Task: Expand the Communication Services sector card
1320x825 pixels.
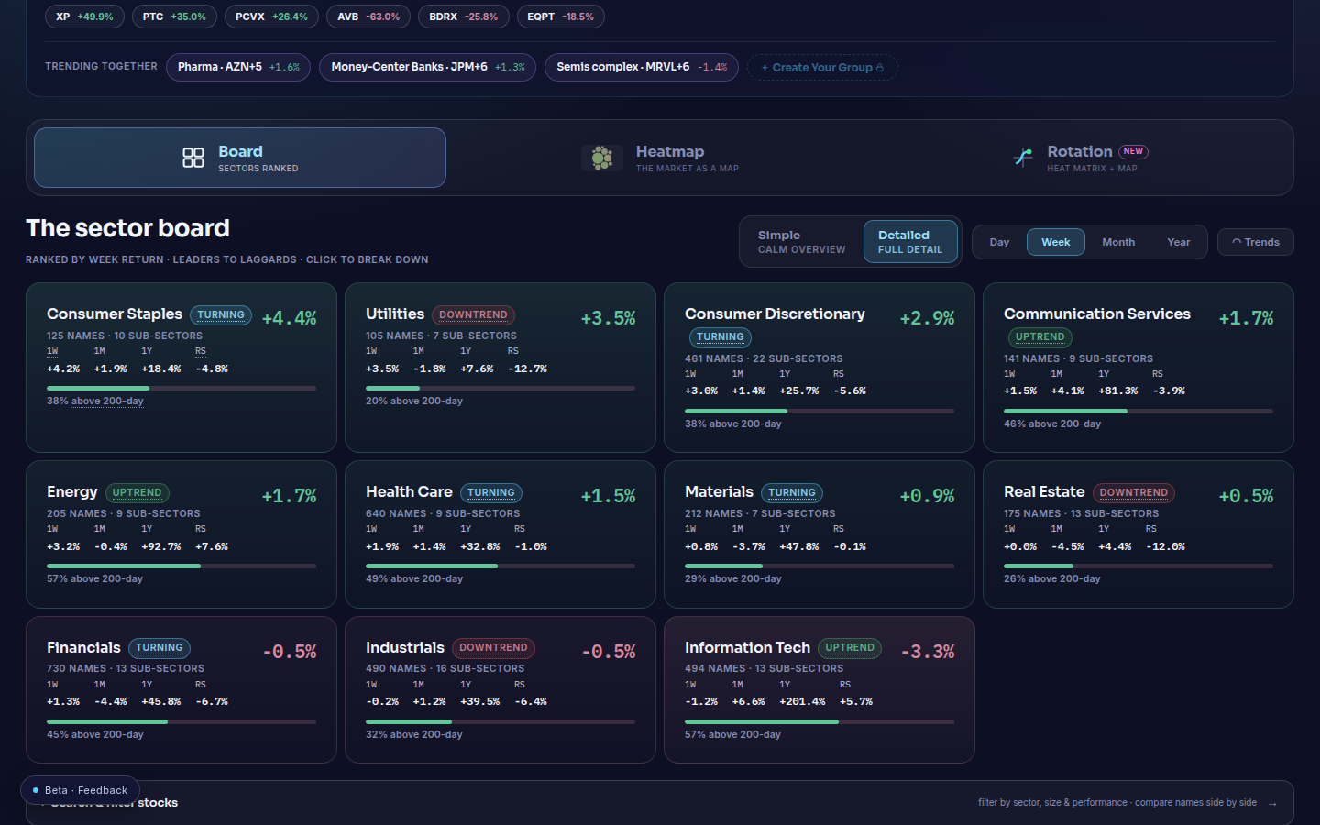Action: (x=1138, y=368)
